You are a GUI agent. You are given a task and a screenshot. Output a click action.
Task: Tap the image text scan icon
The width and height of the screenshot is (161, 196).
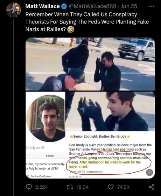(149, 172)
